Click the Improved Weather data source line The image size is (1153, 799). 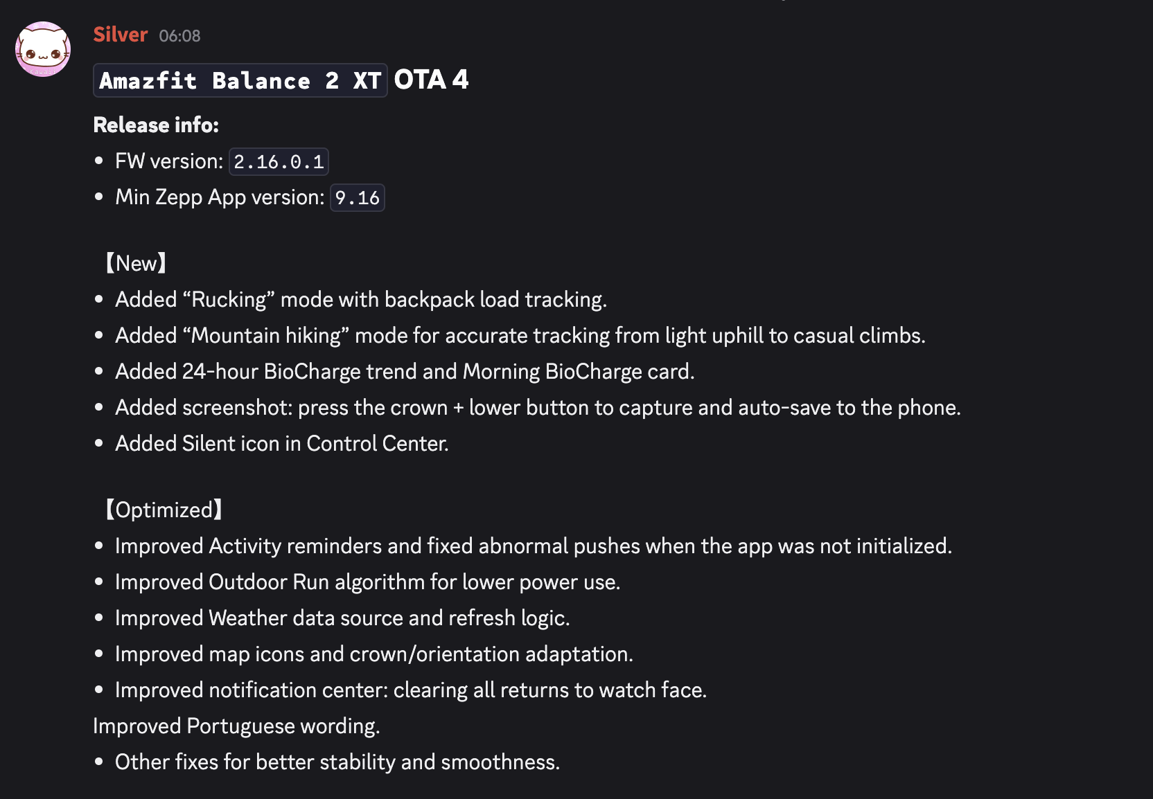pos(342,618)
